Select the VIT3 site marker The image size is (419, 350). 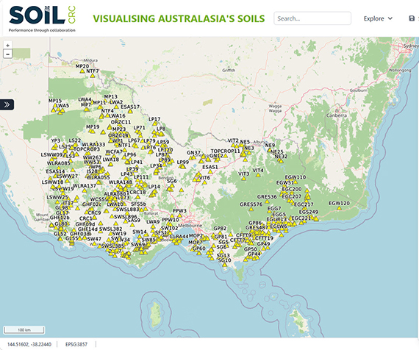(x=243, y=179)
